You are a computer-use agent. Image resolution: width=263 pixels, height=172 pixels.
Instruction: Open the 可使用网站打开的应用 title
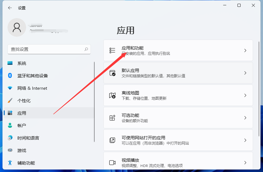[143, 138]
